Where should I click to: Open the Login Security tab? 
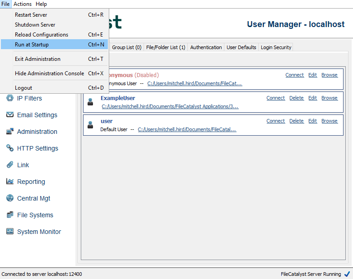coord(276,47)
